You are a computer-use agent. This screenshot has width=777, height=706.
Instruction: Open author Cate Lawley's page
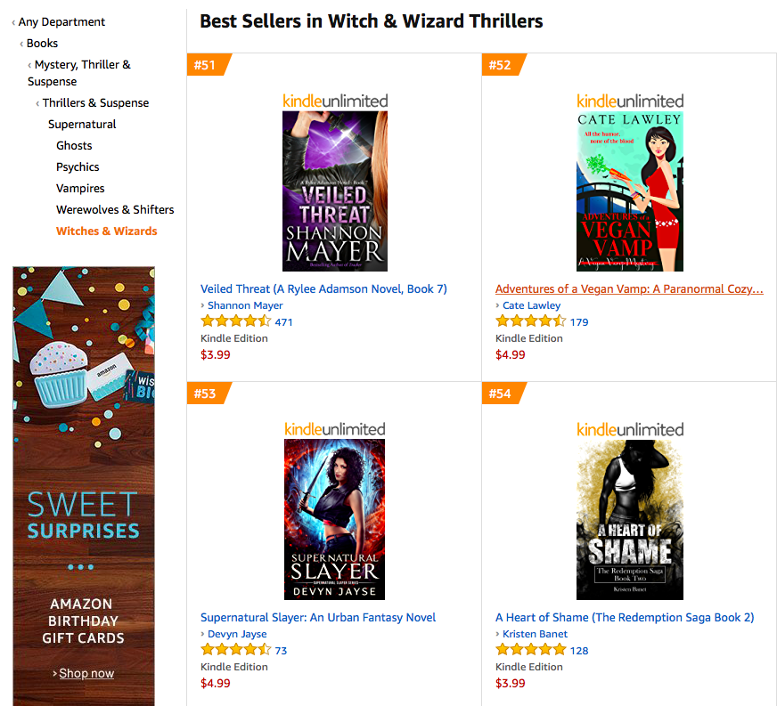point(531,305)
